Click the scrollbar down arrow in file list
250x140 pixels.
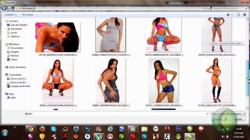(x=247, y=108)
